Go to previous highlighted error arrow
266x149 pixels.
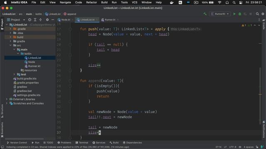pos(255,25)
